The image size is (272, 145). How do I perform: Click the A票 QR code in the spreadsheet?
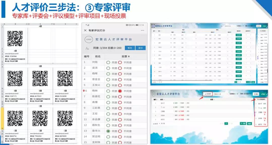pyautogui.click(x=15, y=39)
